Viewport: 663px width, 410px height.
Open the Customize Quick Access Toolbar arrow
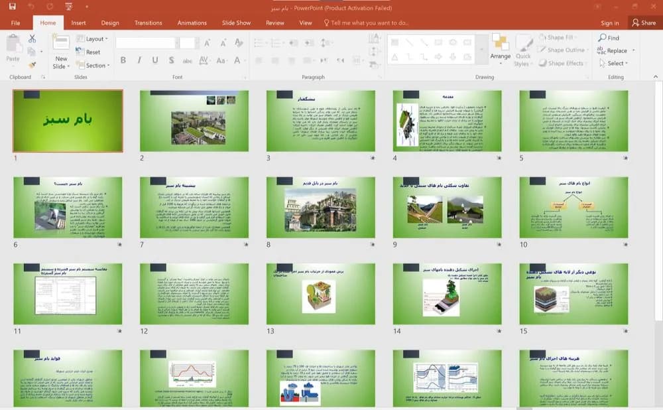tap(87, 7)
